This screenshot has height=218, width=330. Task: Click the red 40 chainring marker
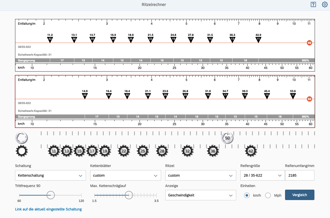pos(309,43)
